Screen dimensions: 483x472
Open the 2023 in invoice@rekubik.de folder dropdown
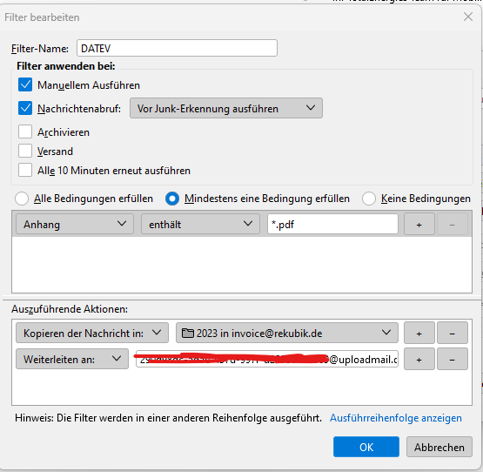pos(287,333)
